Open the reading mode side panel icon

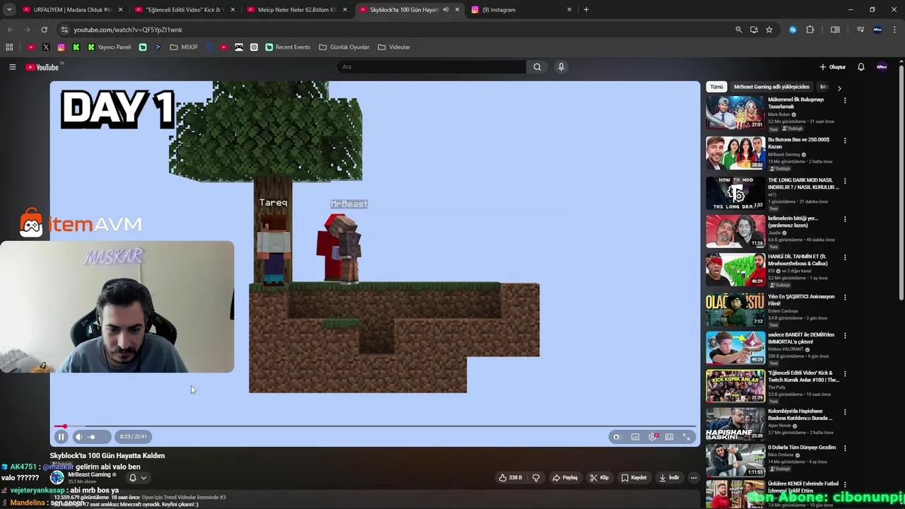click(835, 30)
